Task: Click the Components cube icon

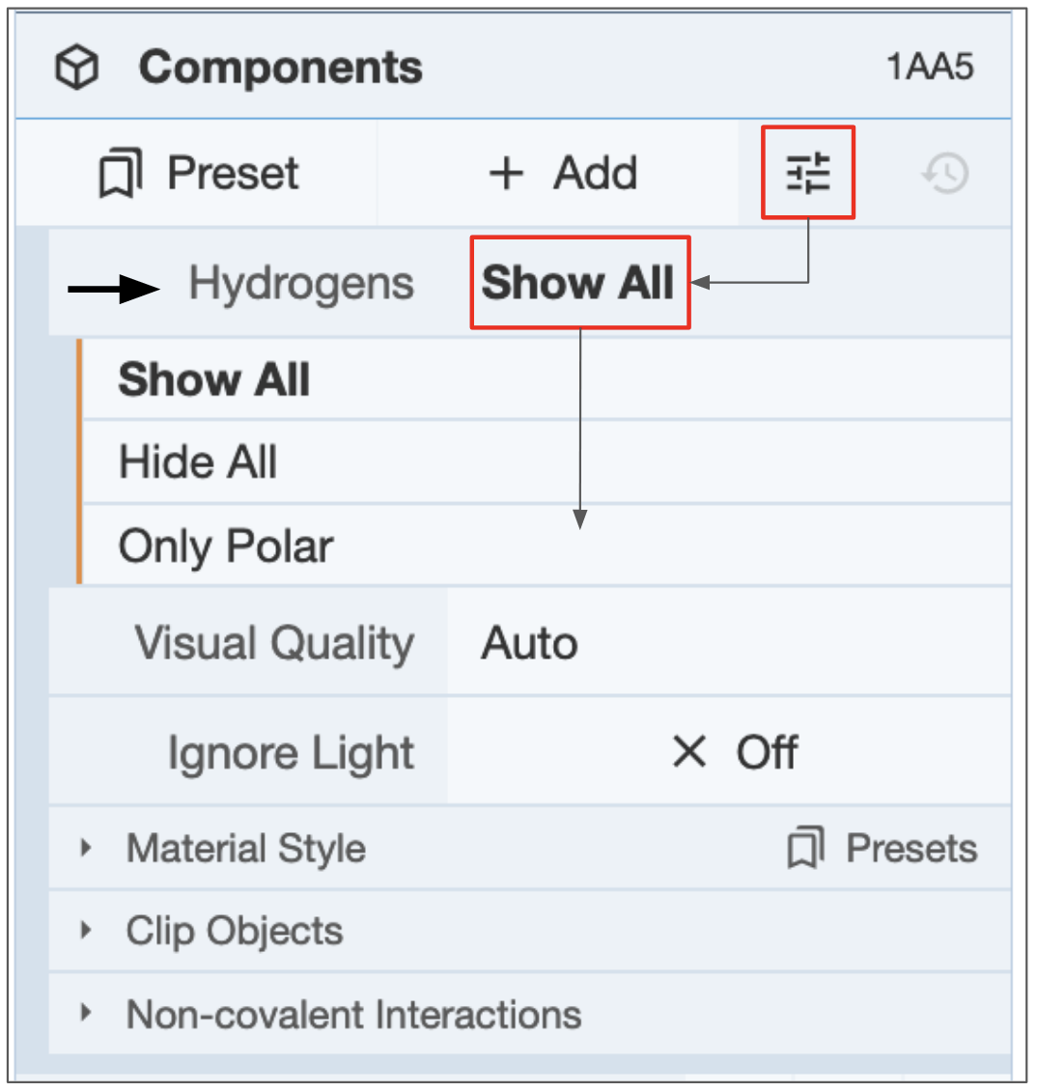Action: 77,69
